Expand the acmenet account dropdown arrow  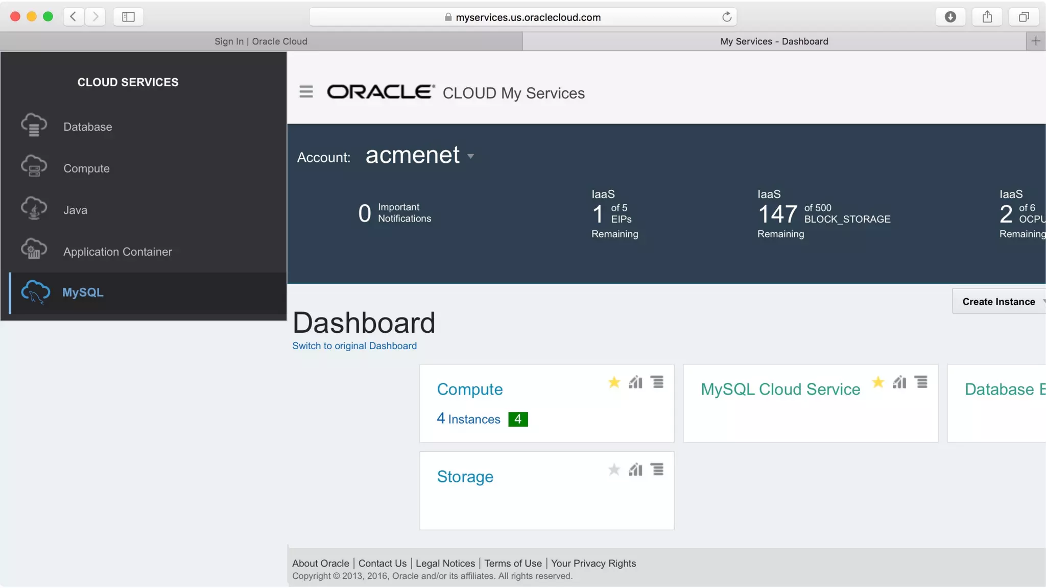pos(470,156)
